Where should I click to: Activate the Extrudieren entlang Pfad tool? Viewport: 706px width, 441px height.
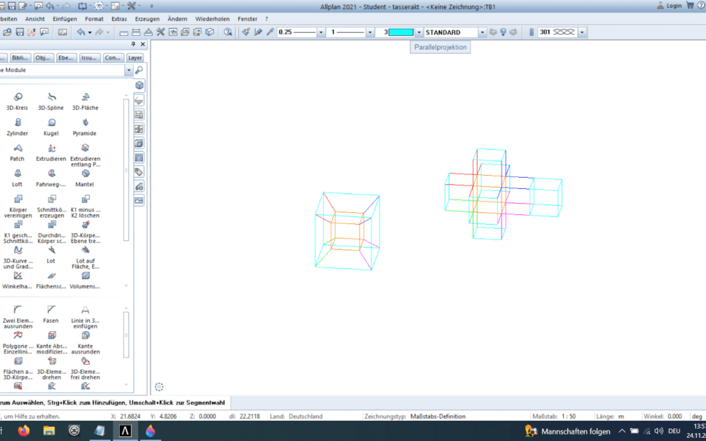(85, 154)
